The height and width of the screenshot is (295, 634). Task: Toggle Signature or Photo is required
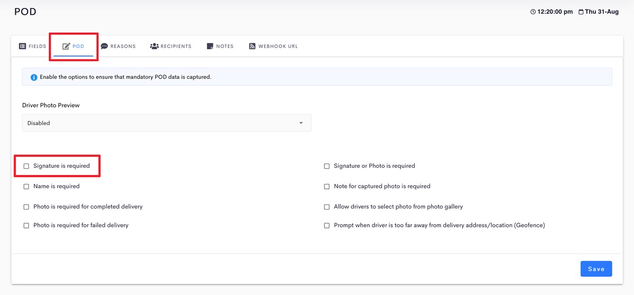(327, 166)
